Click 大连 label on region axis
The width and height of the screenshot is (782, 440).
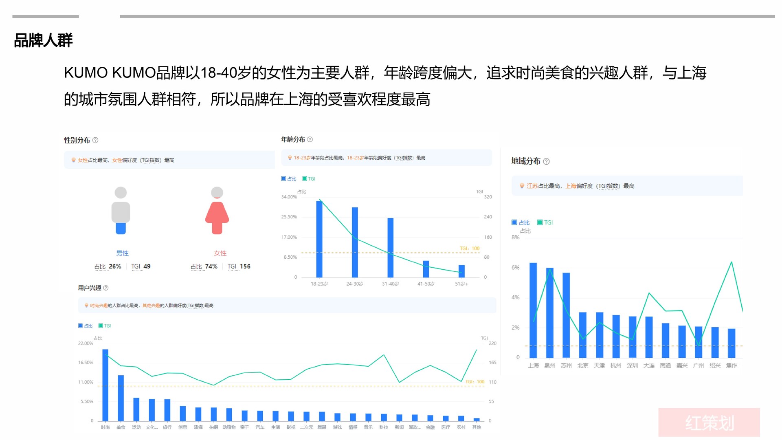pyautogui.click(x=649, y=365)
